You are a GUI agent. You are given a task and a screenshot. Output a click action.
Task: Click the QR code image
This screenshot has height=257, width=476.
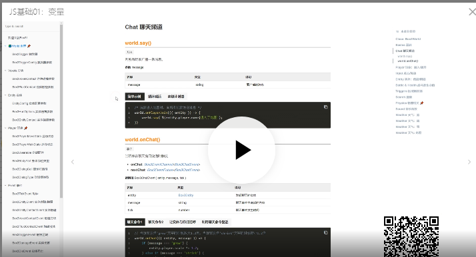411,236
